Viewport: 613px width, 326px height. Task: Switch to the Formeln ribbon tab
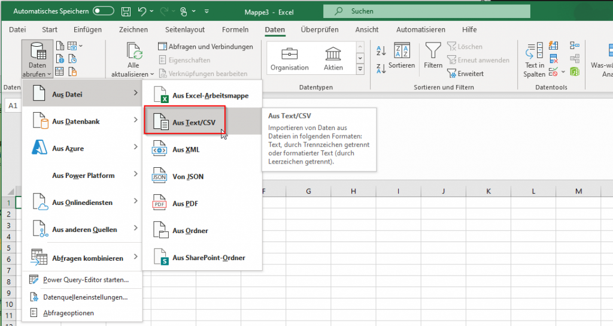[x=235, y=29]
